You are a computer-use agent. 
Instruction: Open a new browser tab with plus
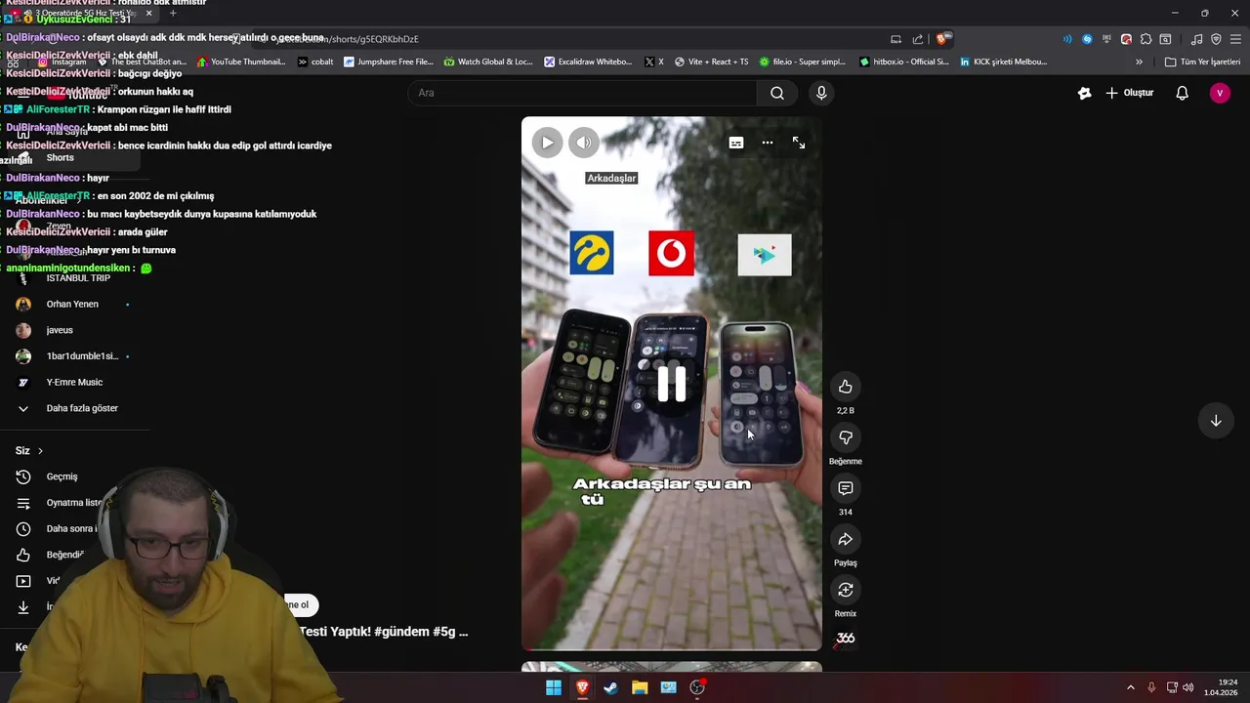tap(173, 14)
